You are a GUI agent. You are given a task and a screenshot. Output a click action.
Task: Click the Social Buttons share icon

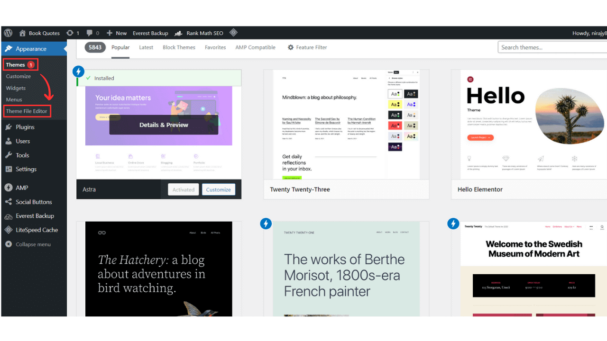(x=9, y=202)
